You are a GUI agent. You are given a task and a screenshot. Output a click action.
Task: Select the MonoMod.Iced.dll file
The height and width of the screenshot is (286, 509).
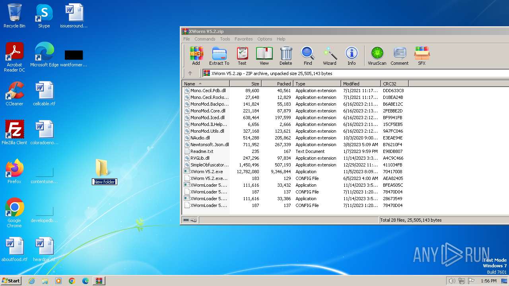[294, 118]
